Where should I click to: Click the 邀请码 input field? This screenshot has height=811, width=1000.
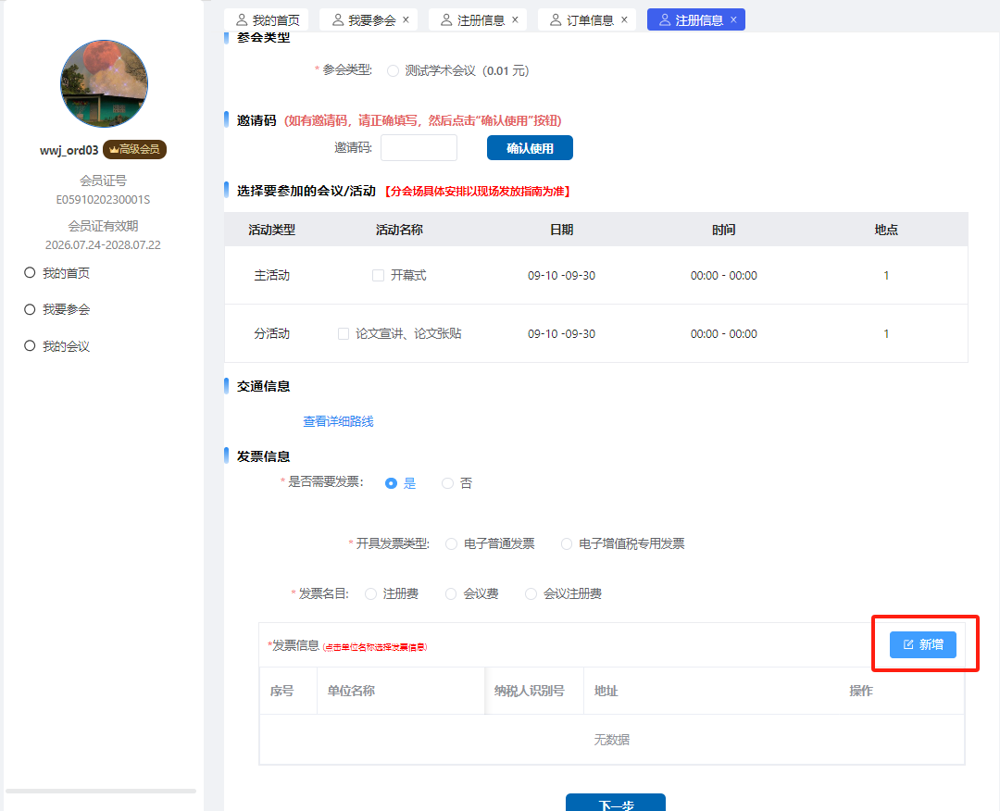(419, 148)
